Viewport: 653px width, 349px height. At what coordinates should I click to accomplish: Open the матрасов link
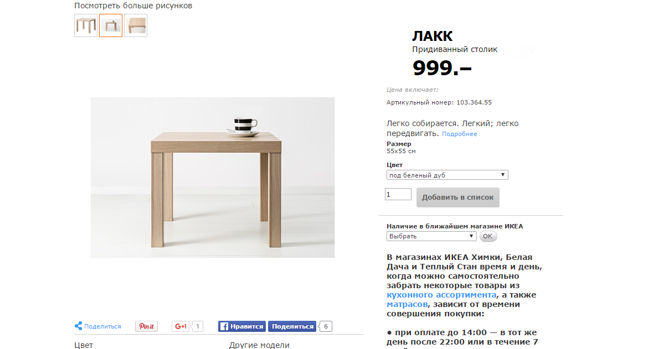pos(407,304)
